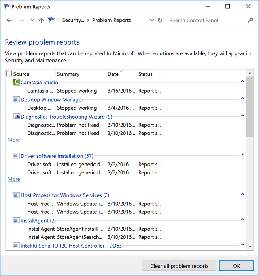Go up one level with up arrow
The width and height of the screenshot is (259, 276).
pyautogui.click(x=41, y=20)
